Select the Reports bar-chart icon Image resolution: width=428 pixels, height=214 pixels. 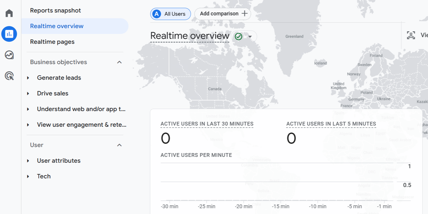[9, 34]
